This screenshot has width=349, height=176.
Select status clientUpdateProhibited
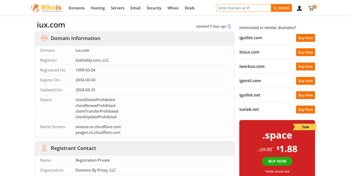pos(96,117)
